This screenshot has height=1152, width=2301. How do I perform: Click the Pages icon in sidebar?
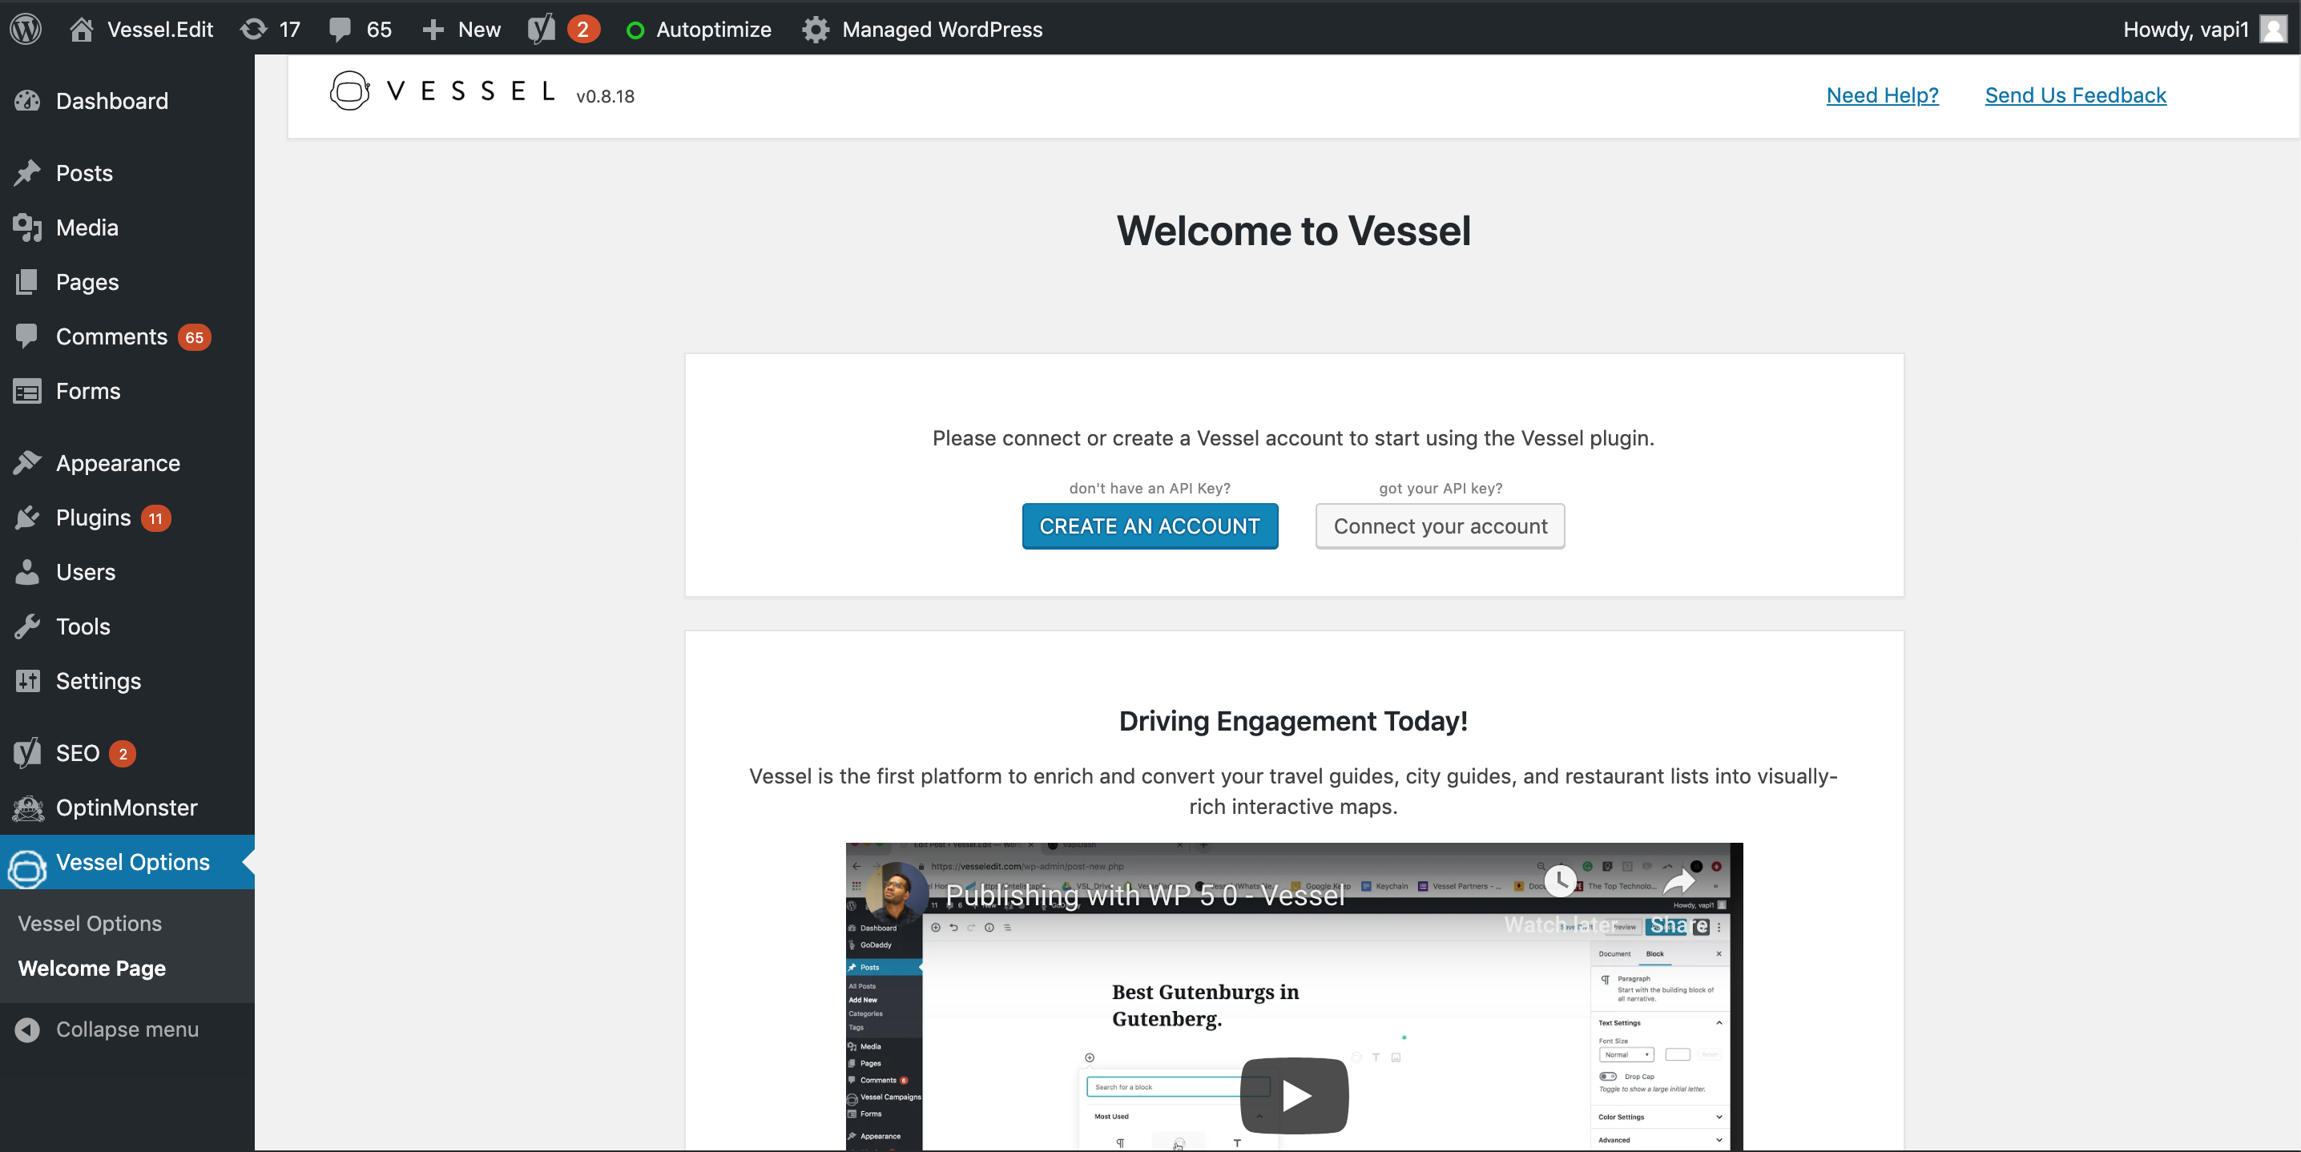tap(26, 282)
